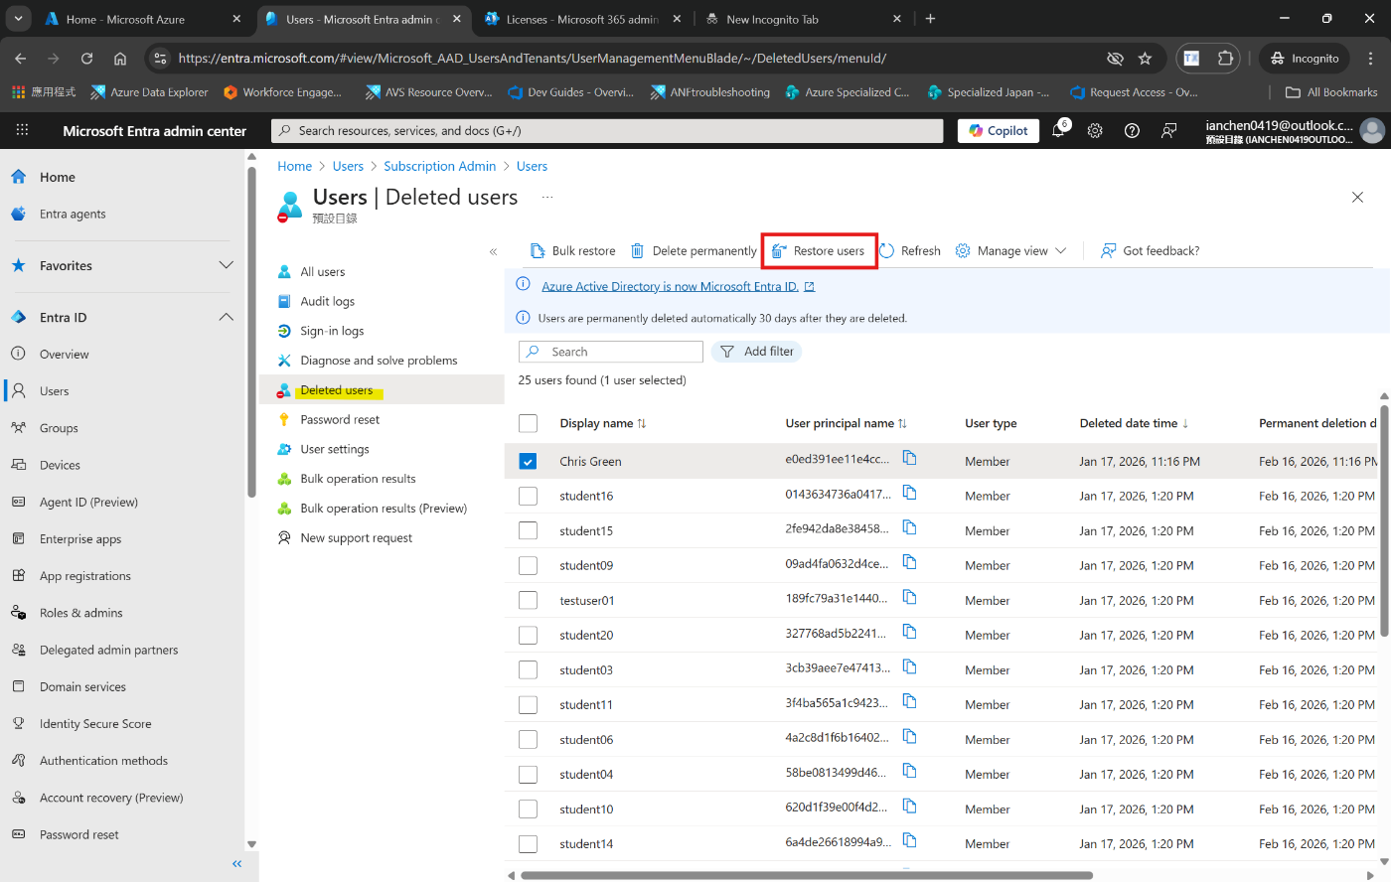Click the browser reload button
This screenshot has height=882, width=1391.
(x=86, y=59)
